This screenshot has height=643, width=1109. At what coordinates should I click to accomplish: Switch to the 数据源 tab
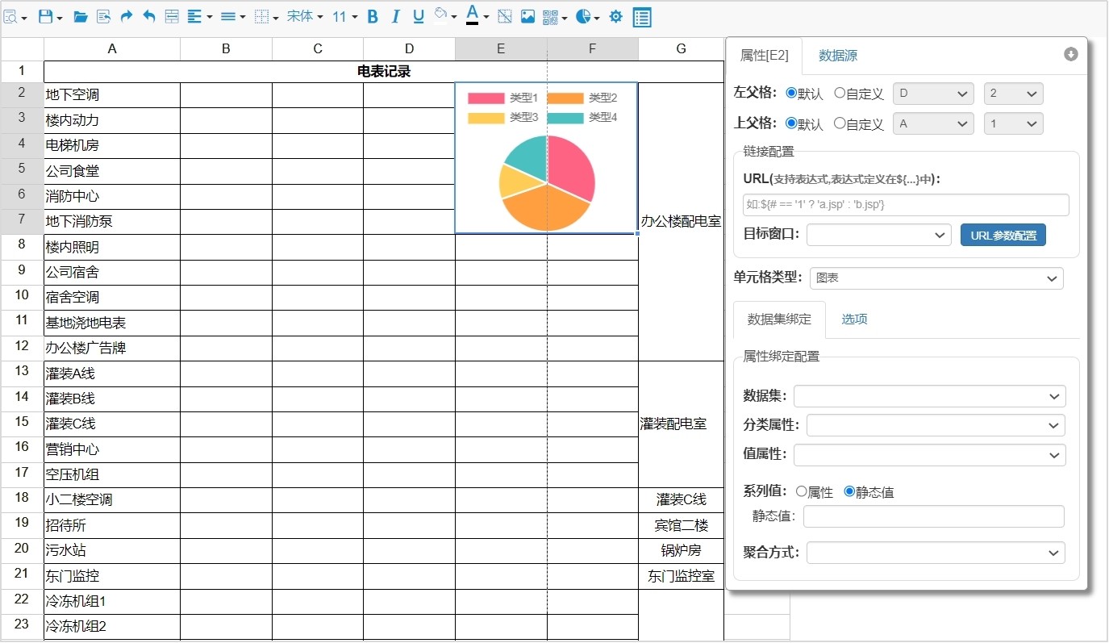(x=836, y=55)
